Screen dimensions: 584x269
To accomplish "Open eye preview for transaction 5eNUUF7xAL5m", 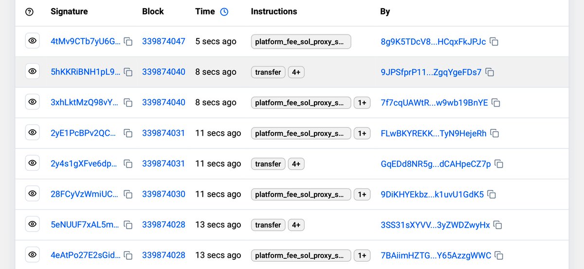I will point(33,225).
